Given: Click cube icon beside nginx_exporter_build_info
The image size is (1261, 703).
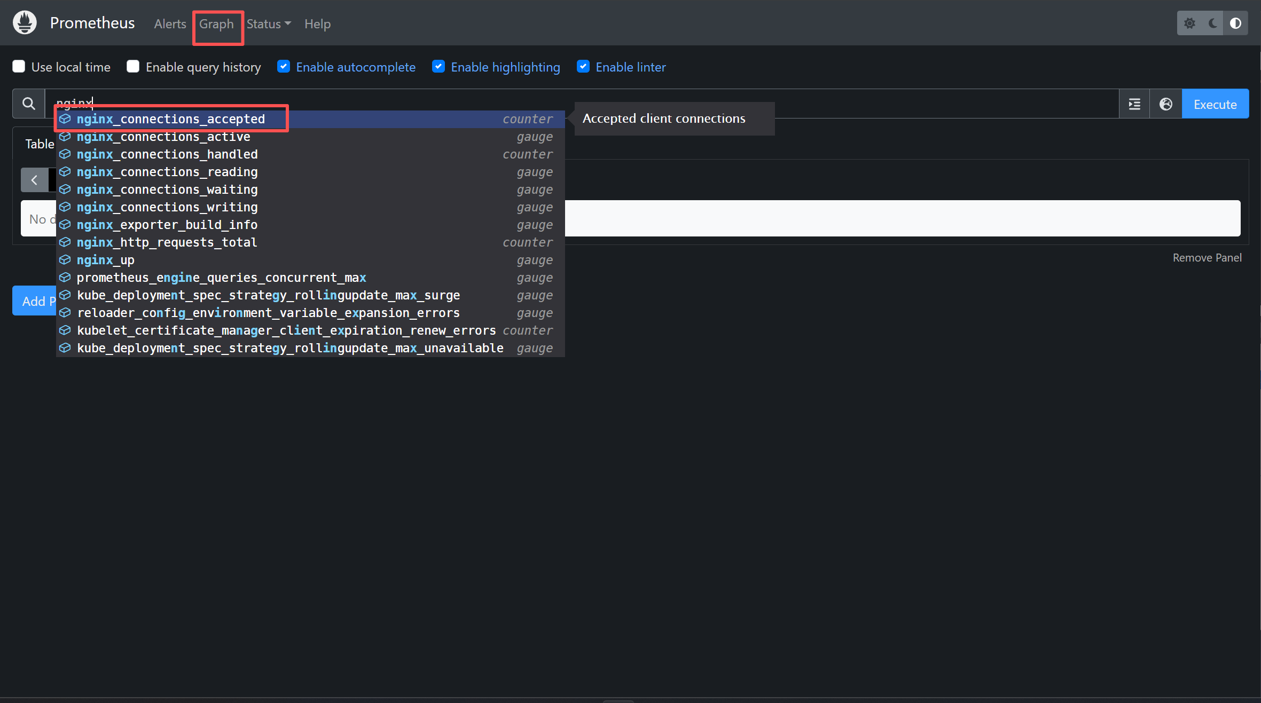Looking at the screenshot, I should click(65, 225).
